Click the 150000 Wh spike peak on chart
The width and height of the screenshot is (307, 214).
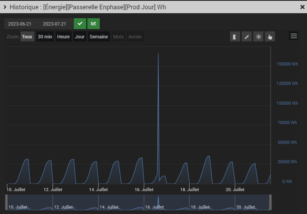click(x=158, y=54)
